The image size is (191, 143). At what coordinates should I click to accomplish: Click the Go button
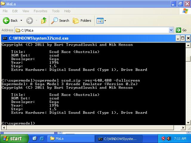tap(181, 30)
